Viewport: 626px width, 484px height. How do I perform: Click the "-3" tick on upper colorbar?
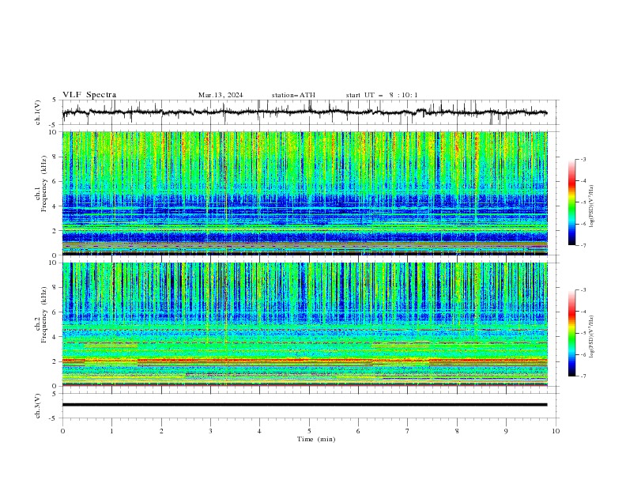pyautogui.click(x=583, y=159)
